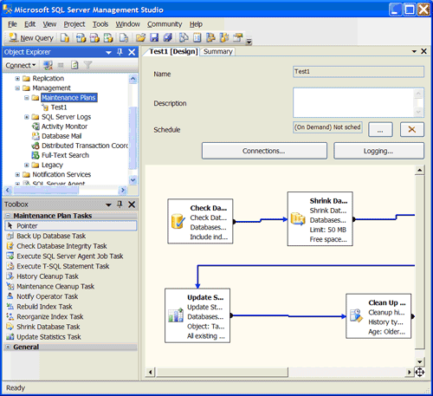Click the Logging... button

[x=378, y=151]
